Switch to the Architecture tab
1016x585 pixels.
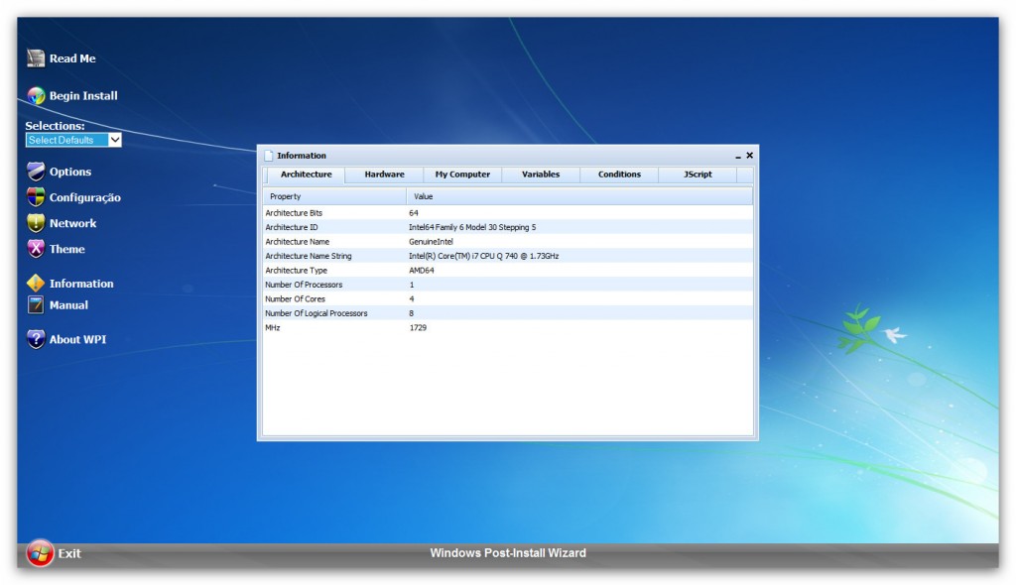(x=306, y=175)
